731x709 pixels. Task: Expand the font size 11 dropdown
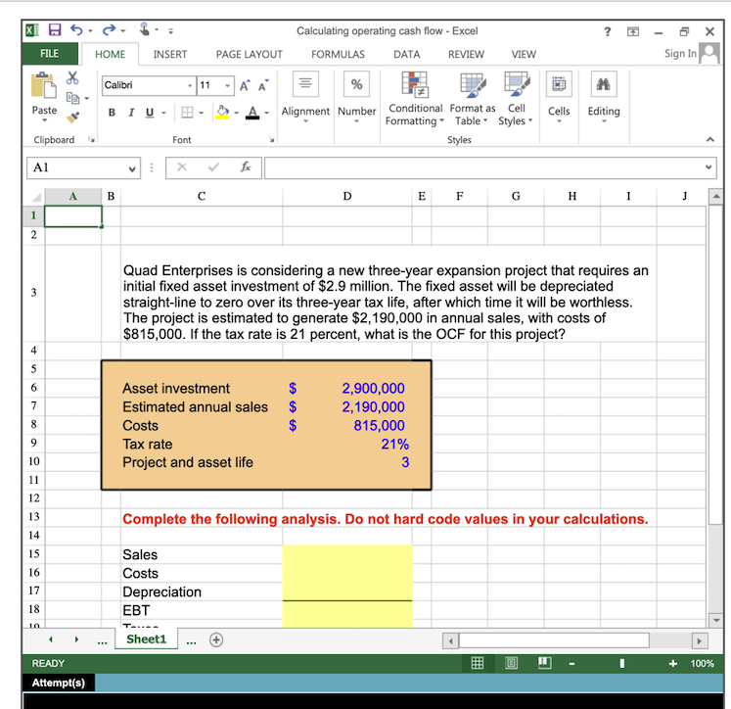tap(227, 86)
